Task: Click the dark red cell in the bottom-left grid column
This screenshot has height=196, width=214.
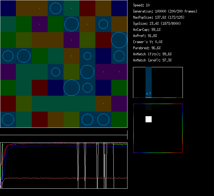Action: (8, 104)
